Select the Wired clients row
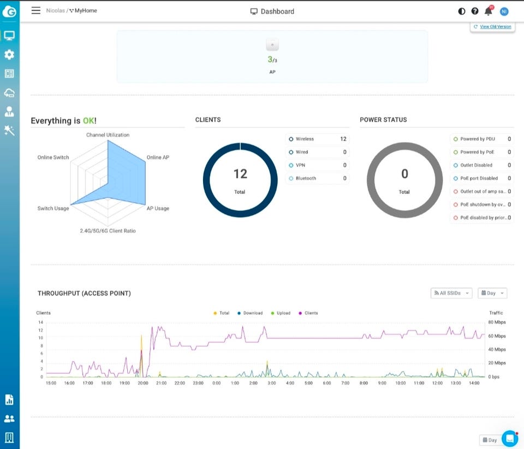Screen dimensions: 524x449 click(x=318, y=152)
